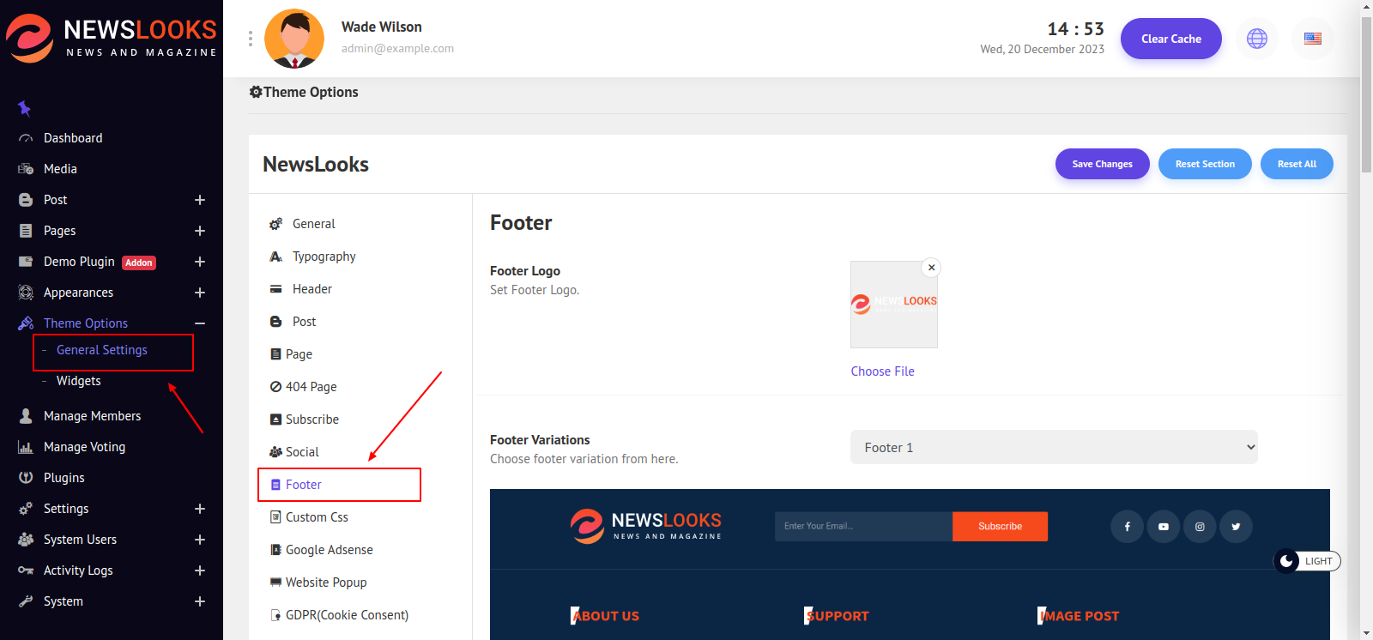Open the Typography settings section
Screen dimensions: 1373x640
[x=324, y=257]
